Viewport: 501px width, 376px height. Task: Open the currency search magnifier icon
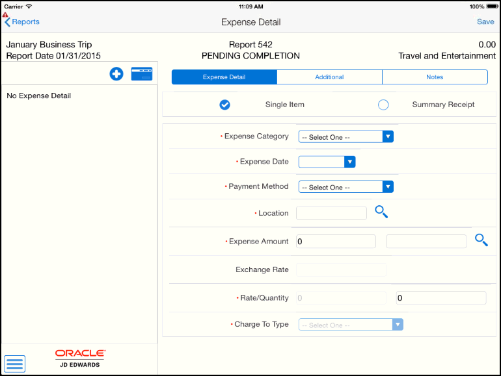click(x=481, y=240)
